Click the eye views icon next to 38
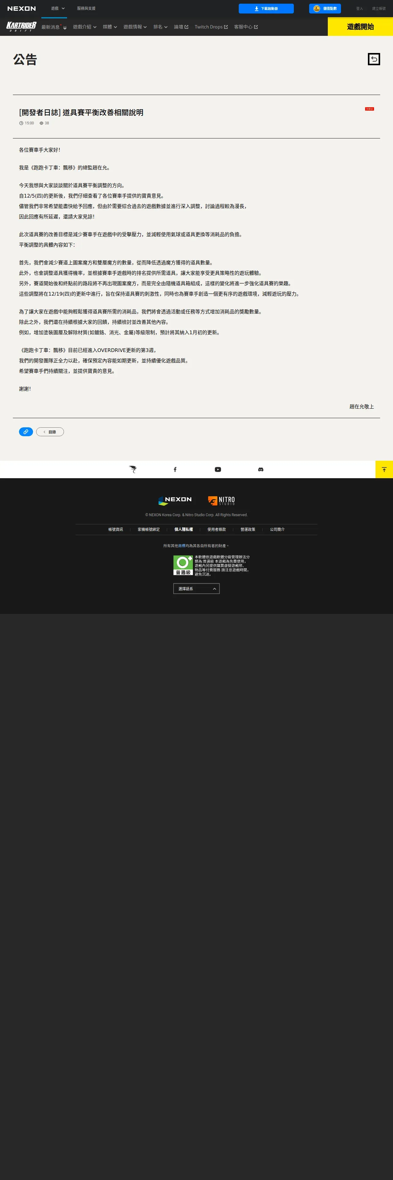The image size is (393, 1180). (41, 123)
